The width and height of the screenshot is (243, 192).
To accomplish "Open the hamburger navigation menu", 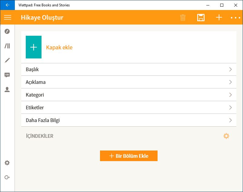I will click(x=8, y=17).
